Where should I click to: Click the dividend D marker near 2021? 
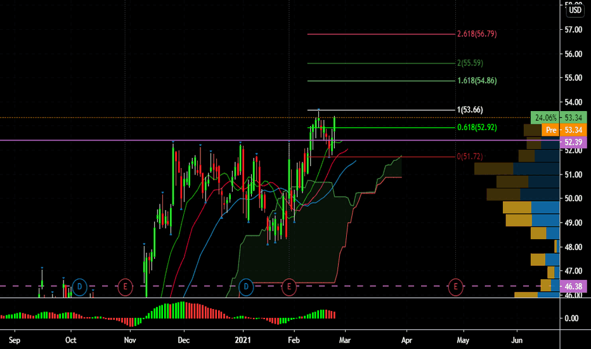click(x=246, y=287)
